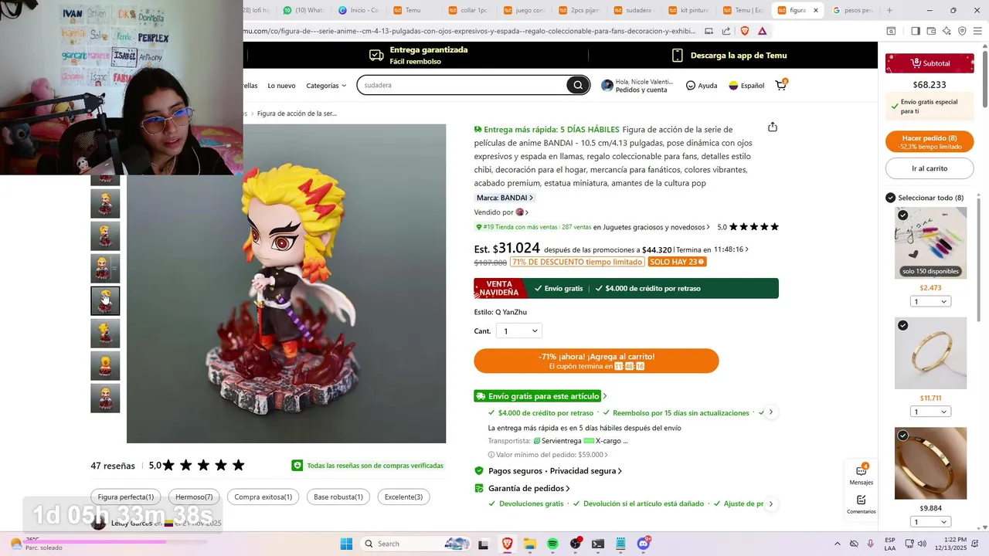Screen dimensions: 989x556
Task: Switch to the '2pcs pijam' browser tab
Action: [x=579, y=10]
